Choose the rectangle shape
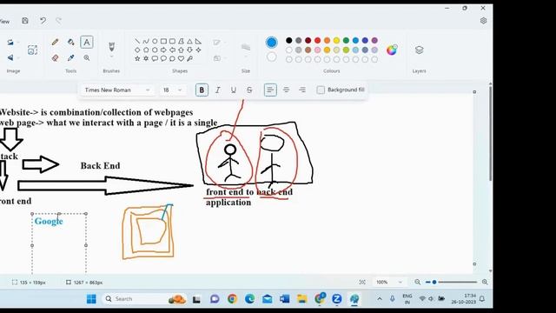The width and height of the screenshot is (556, 313). tap(163, 42)
